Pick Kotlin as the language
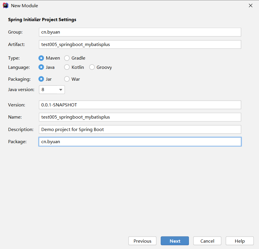This screenshot has height=249, width=259. pyautogui.click(x=67, y=67)
